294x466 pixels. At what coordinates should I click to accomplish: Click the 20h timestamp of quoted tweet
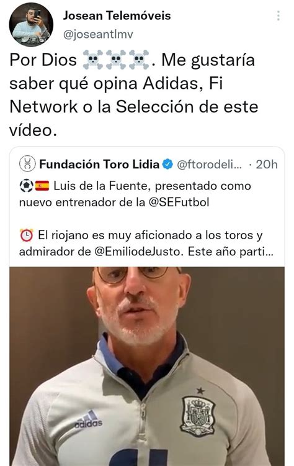tap(267, 164)
